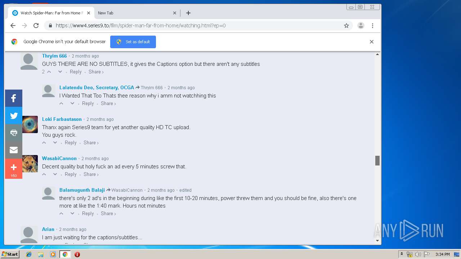The height and width of the screenshot is (259, 461).
Task: Expand Share options on Lalatendu Deo's comment
Action: pyautogui.click(x=108, y=104)
